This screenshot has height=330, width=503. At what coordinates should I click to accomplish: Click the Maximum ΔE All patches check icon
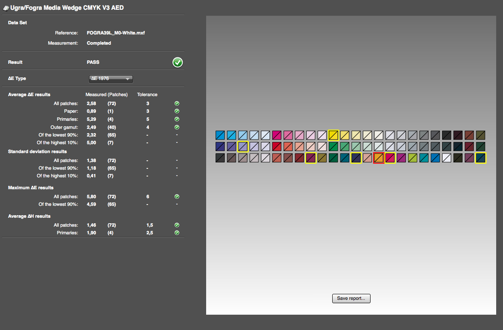(x=177, y=197)
